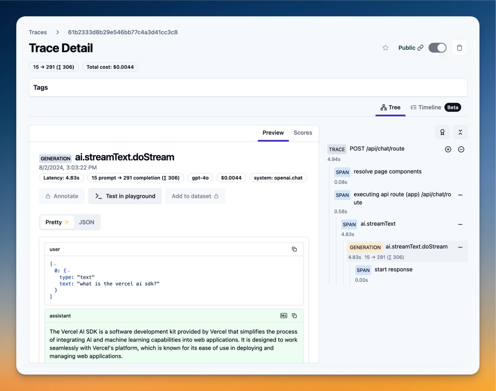Open the Scores tab
This screenshot has width=496, height=391.
(303, 133)
